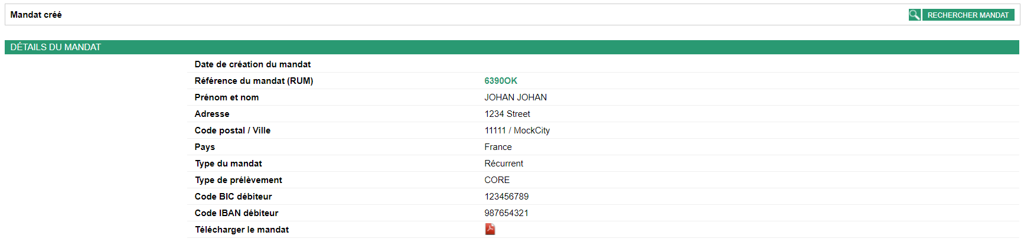Open the mandate reference link 6390OK

click(x=501, y=81)
